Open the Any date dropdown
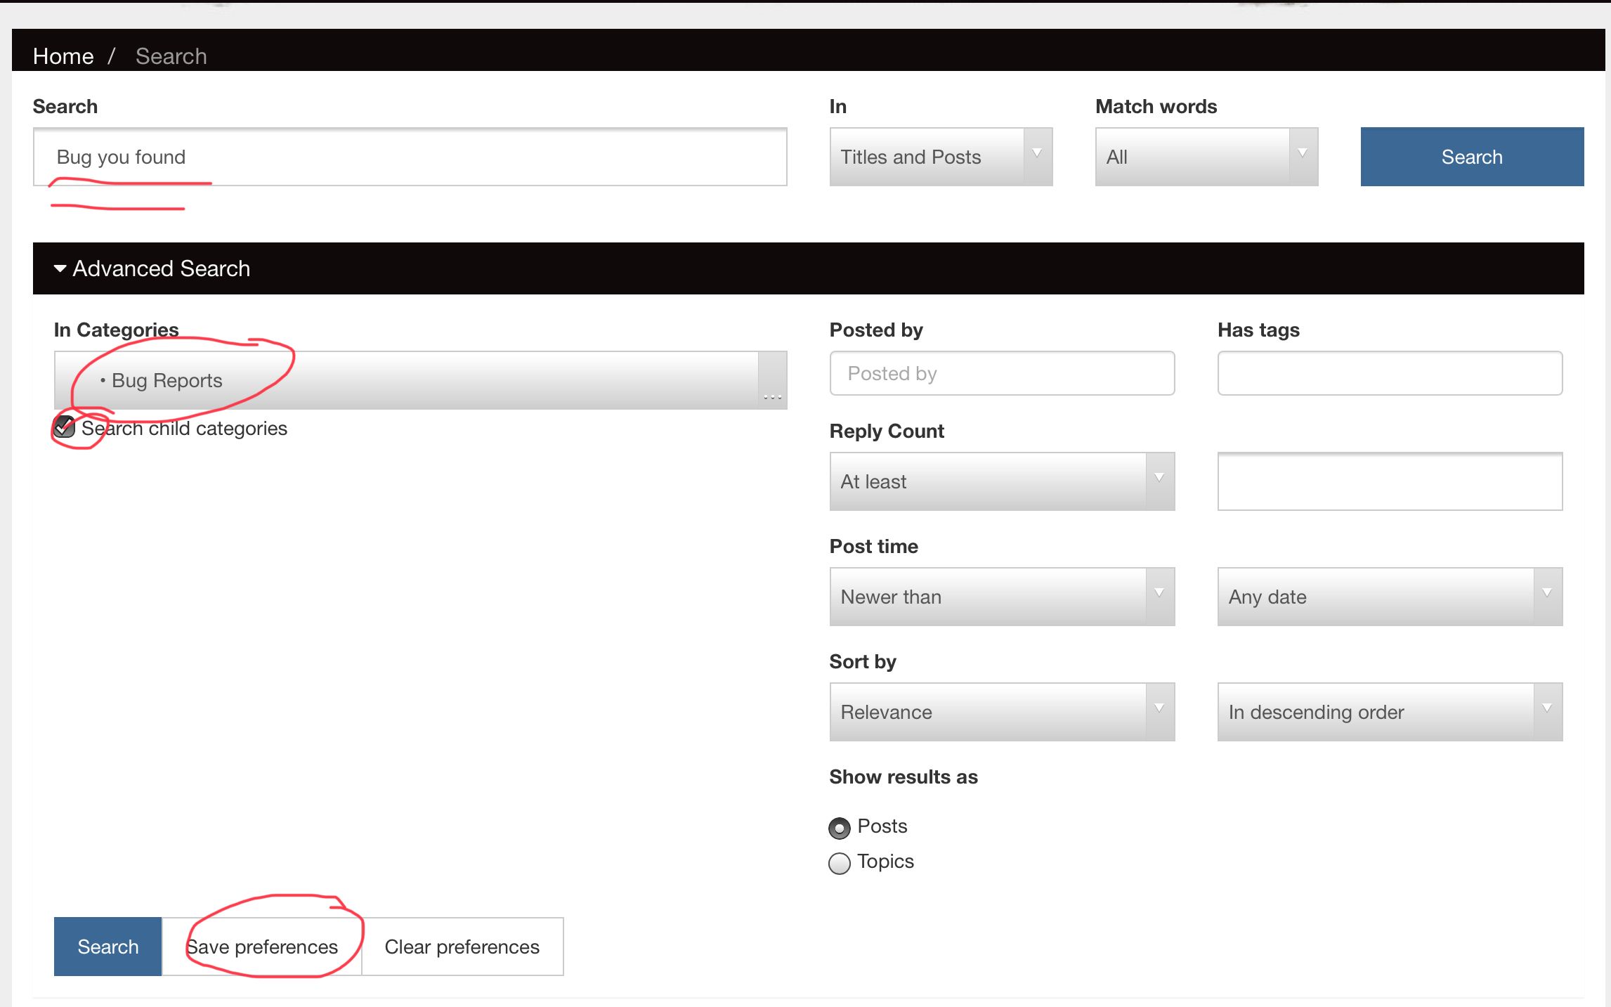The image size is (1611, 1007). [x=1390, y=597]
